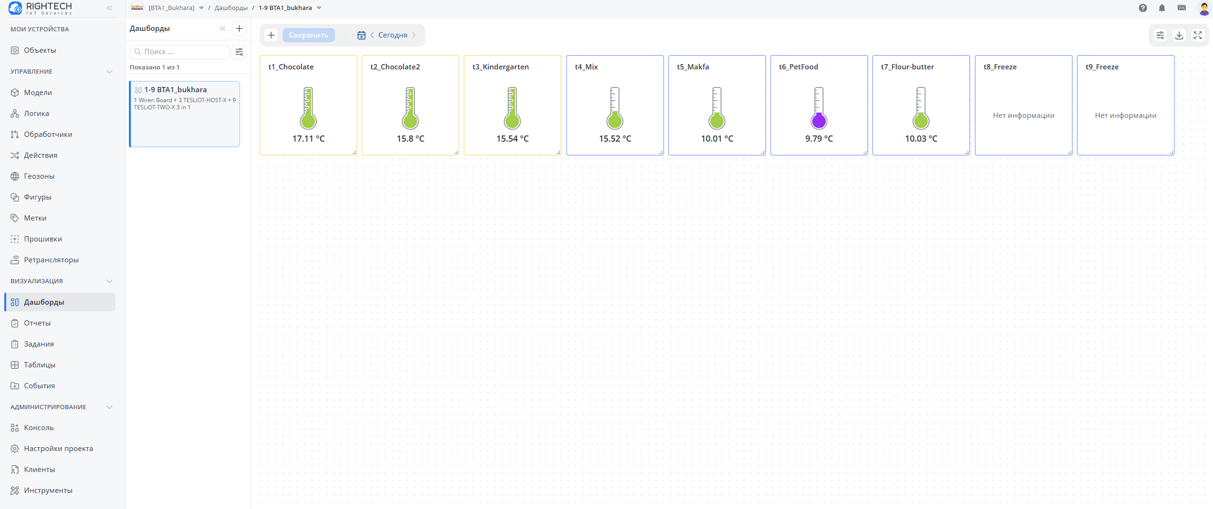1213x509 pixels.
Task: Click Дашборды breadcrumb link
Action: pos(231,8)
